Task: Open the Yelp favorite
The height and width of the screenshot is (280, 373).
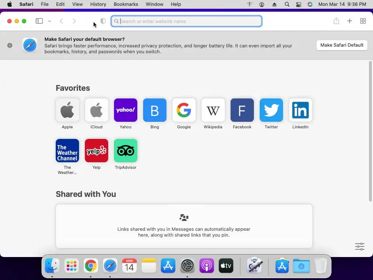Action: [96, 151]
